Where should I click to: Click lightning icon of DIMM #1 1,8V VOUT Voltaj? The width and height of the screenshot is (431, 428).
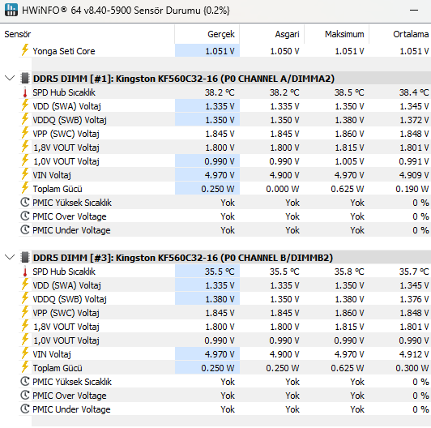[x=25, y=148]
